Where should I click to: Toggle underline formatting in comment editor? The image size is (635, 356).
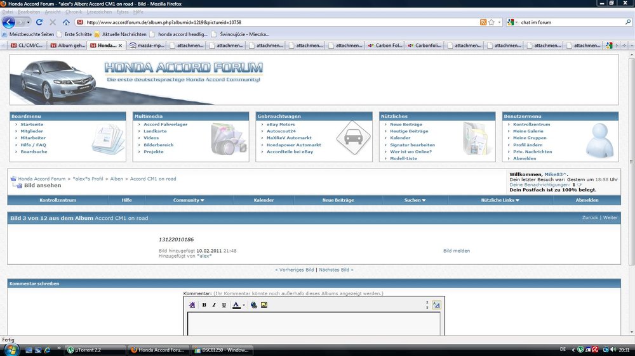tap(224, 305)
